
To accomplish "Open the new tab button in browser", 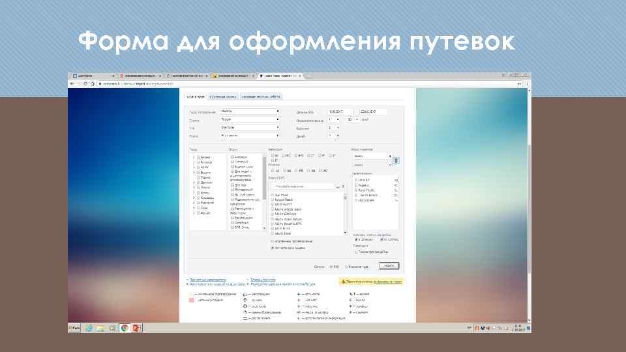I will pyautogui.click(x=308, y=76).
